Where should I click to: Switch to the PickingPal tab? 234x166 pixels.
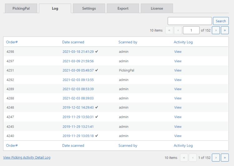(x=21, y=8)
